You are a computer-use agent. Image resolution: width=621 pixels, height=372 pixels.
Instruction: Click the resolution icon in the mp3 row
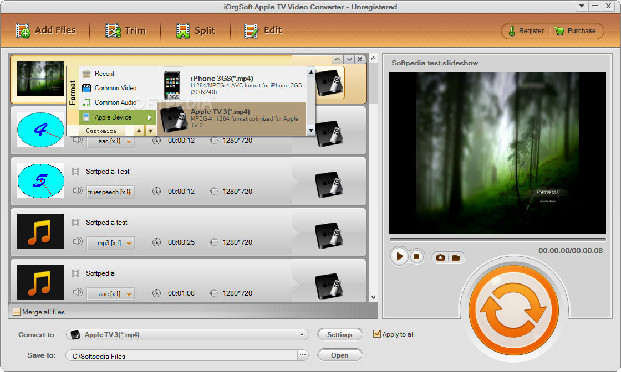click(x=214, y=242)
